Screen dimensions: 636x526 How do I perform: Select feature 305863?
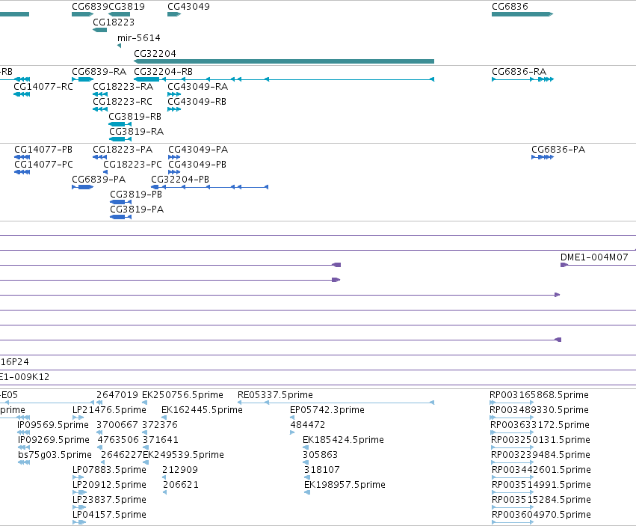[306, 462]
